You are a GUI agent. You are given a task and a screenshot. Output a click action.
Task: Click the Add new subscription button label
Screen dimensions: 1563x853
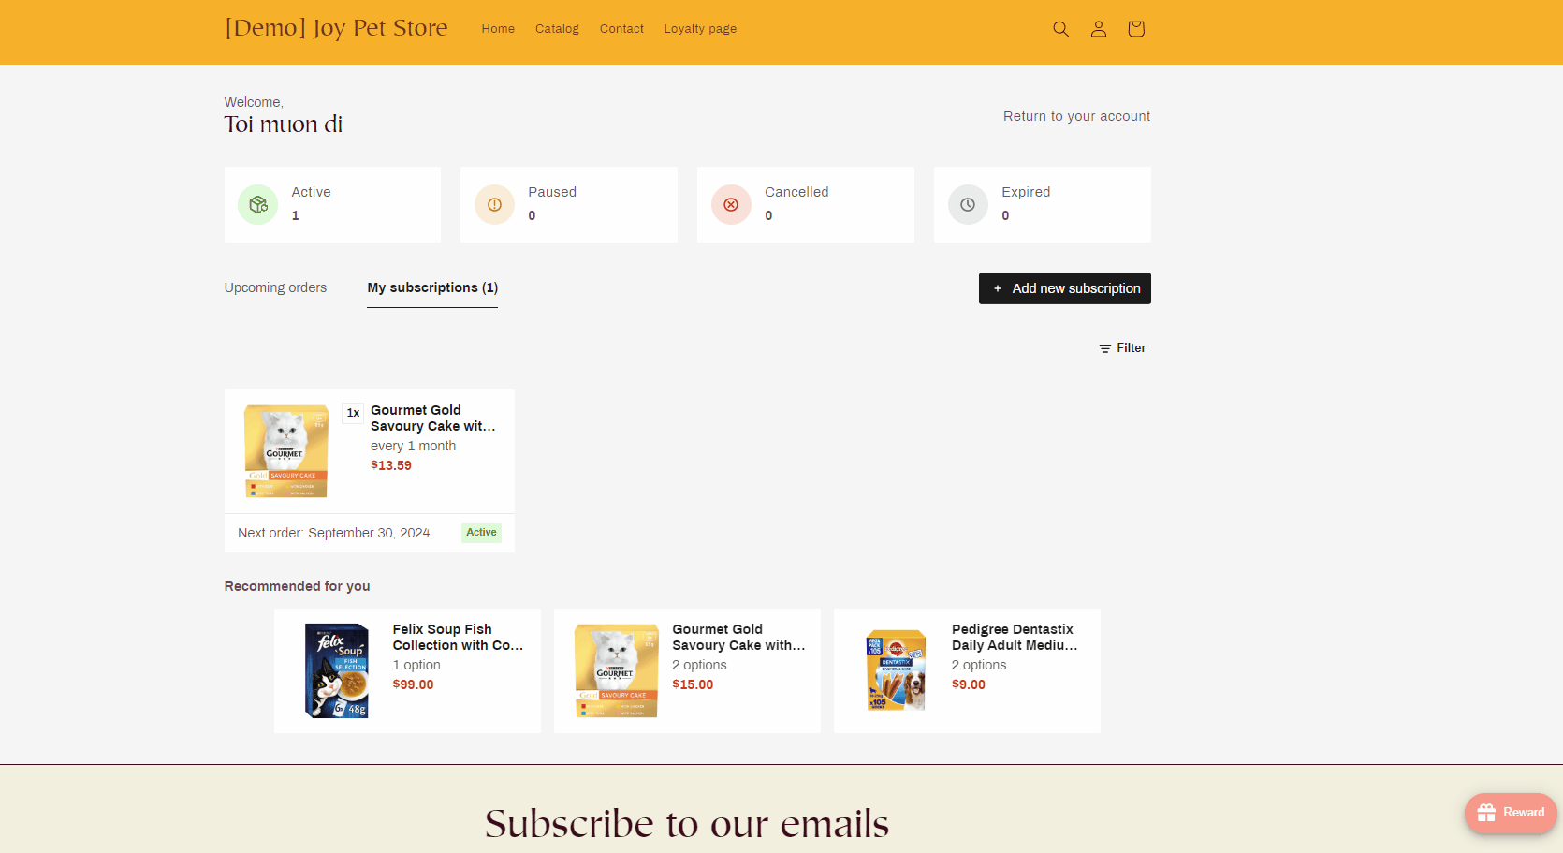tap(1076, 288)
